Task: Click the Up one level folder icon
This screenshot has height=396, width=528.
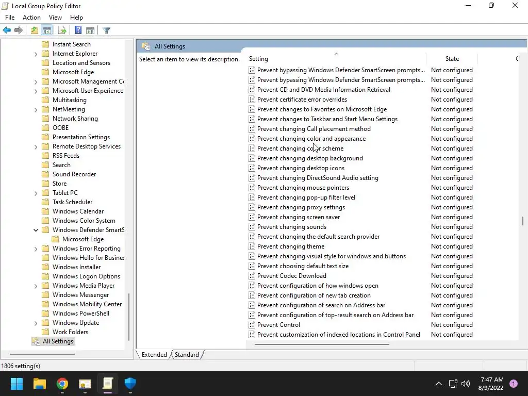Action: [35, 30]
